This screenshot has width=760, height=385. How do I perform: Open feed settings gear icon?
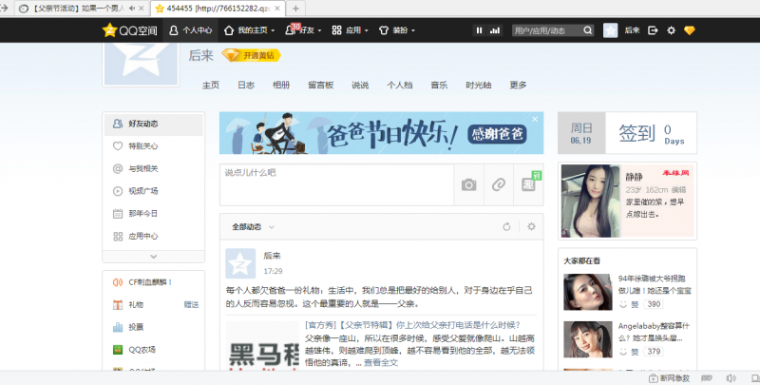[531, 227]
